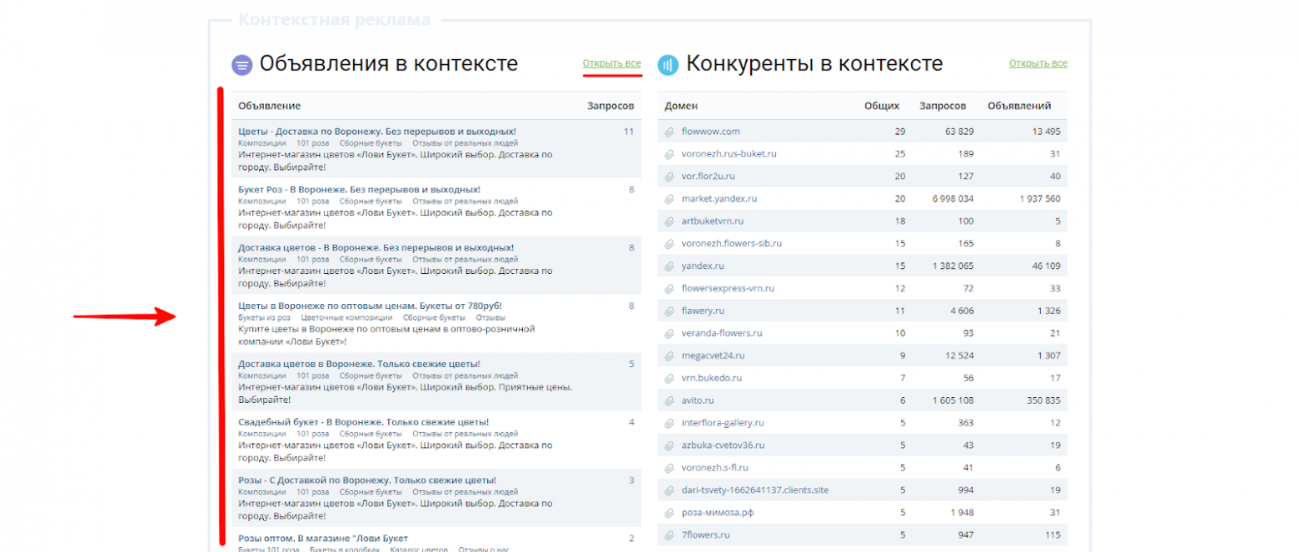
Task: Open the market.yandex.ru domain link
Action: coord(719,199)
